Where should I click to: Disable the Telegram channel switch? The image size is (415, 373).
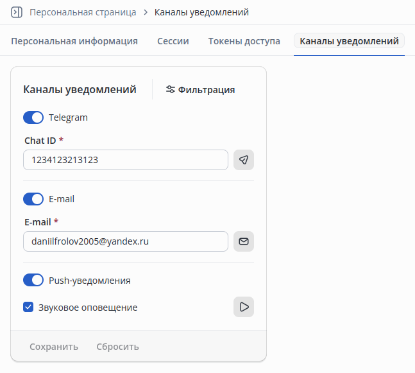coord(33,117)
